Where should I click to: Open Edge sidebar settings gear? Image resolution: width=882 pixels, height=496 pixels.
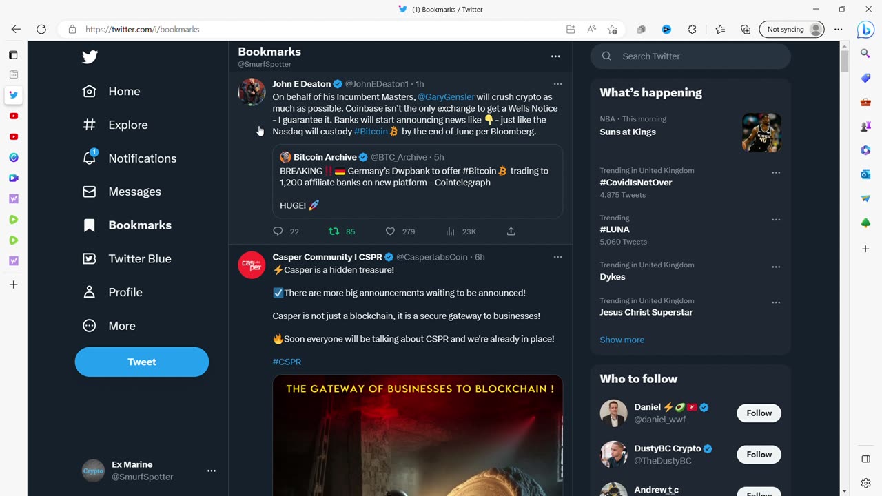pyautogui.click(x=865, y=483)
